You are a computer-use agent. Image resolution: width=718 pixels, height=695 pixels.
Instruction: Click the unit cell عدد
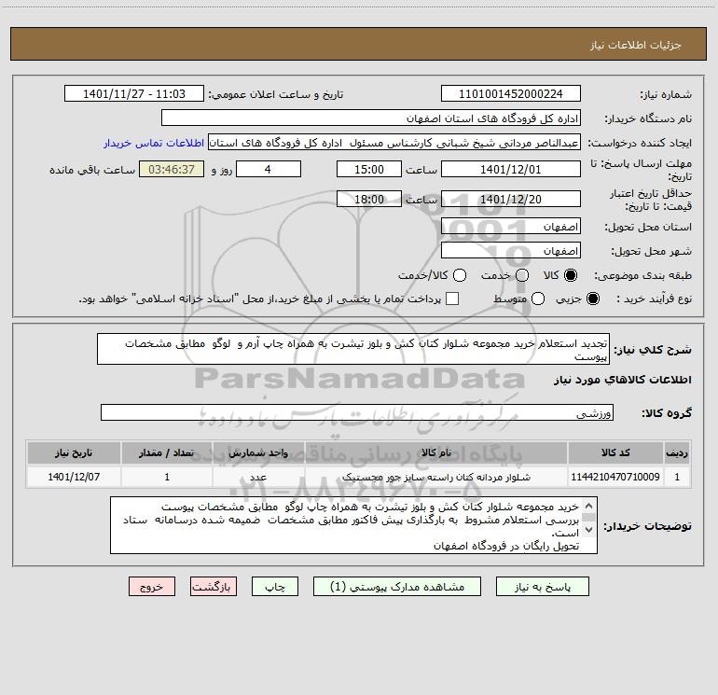258,477
